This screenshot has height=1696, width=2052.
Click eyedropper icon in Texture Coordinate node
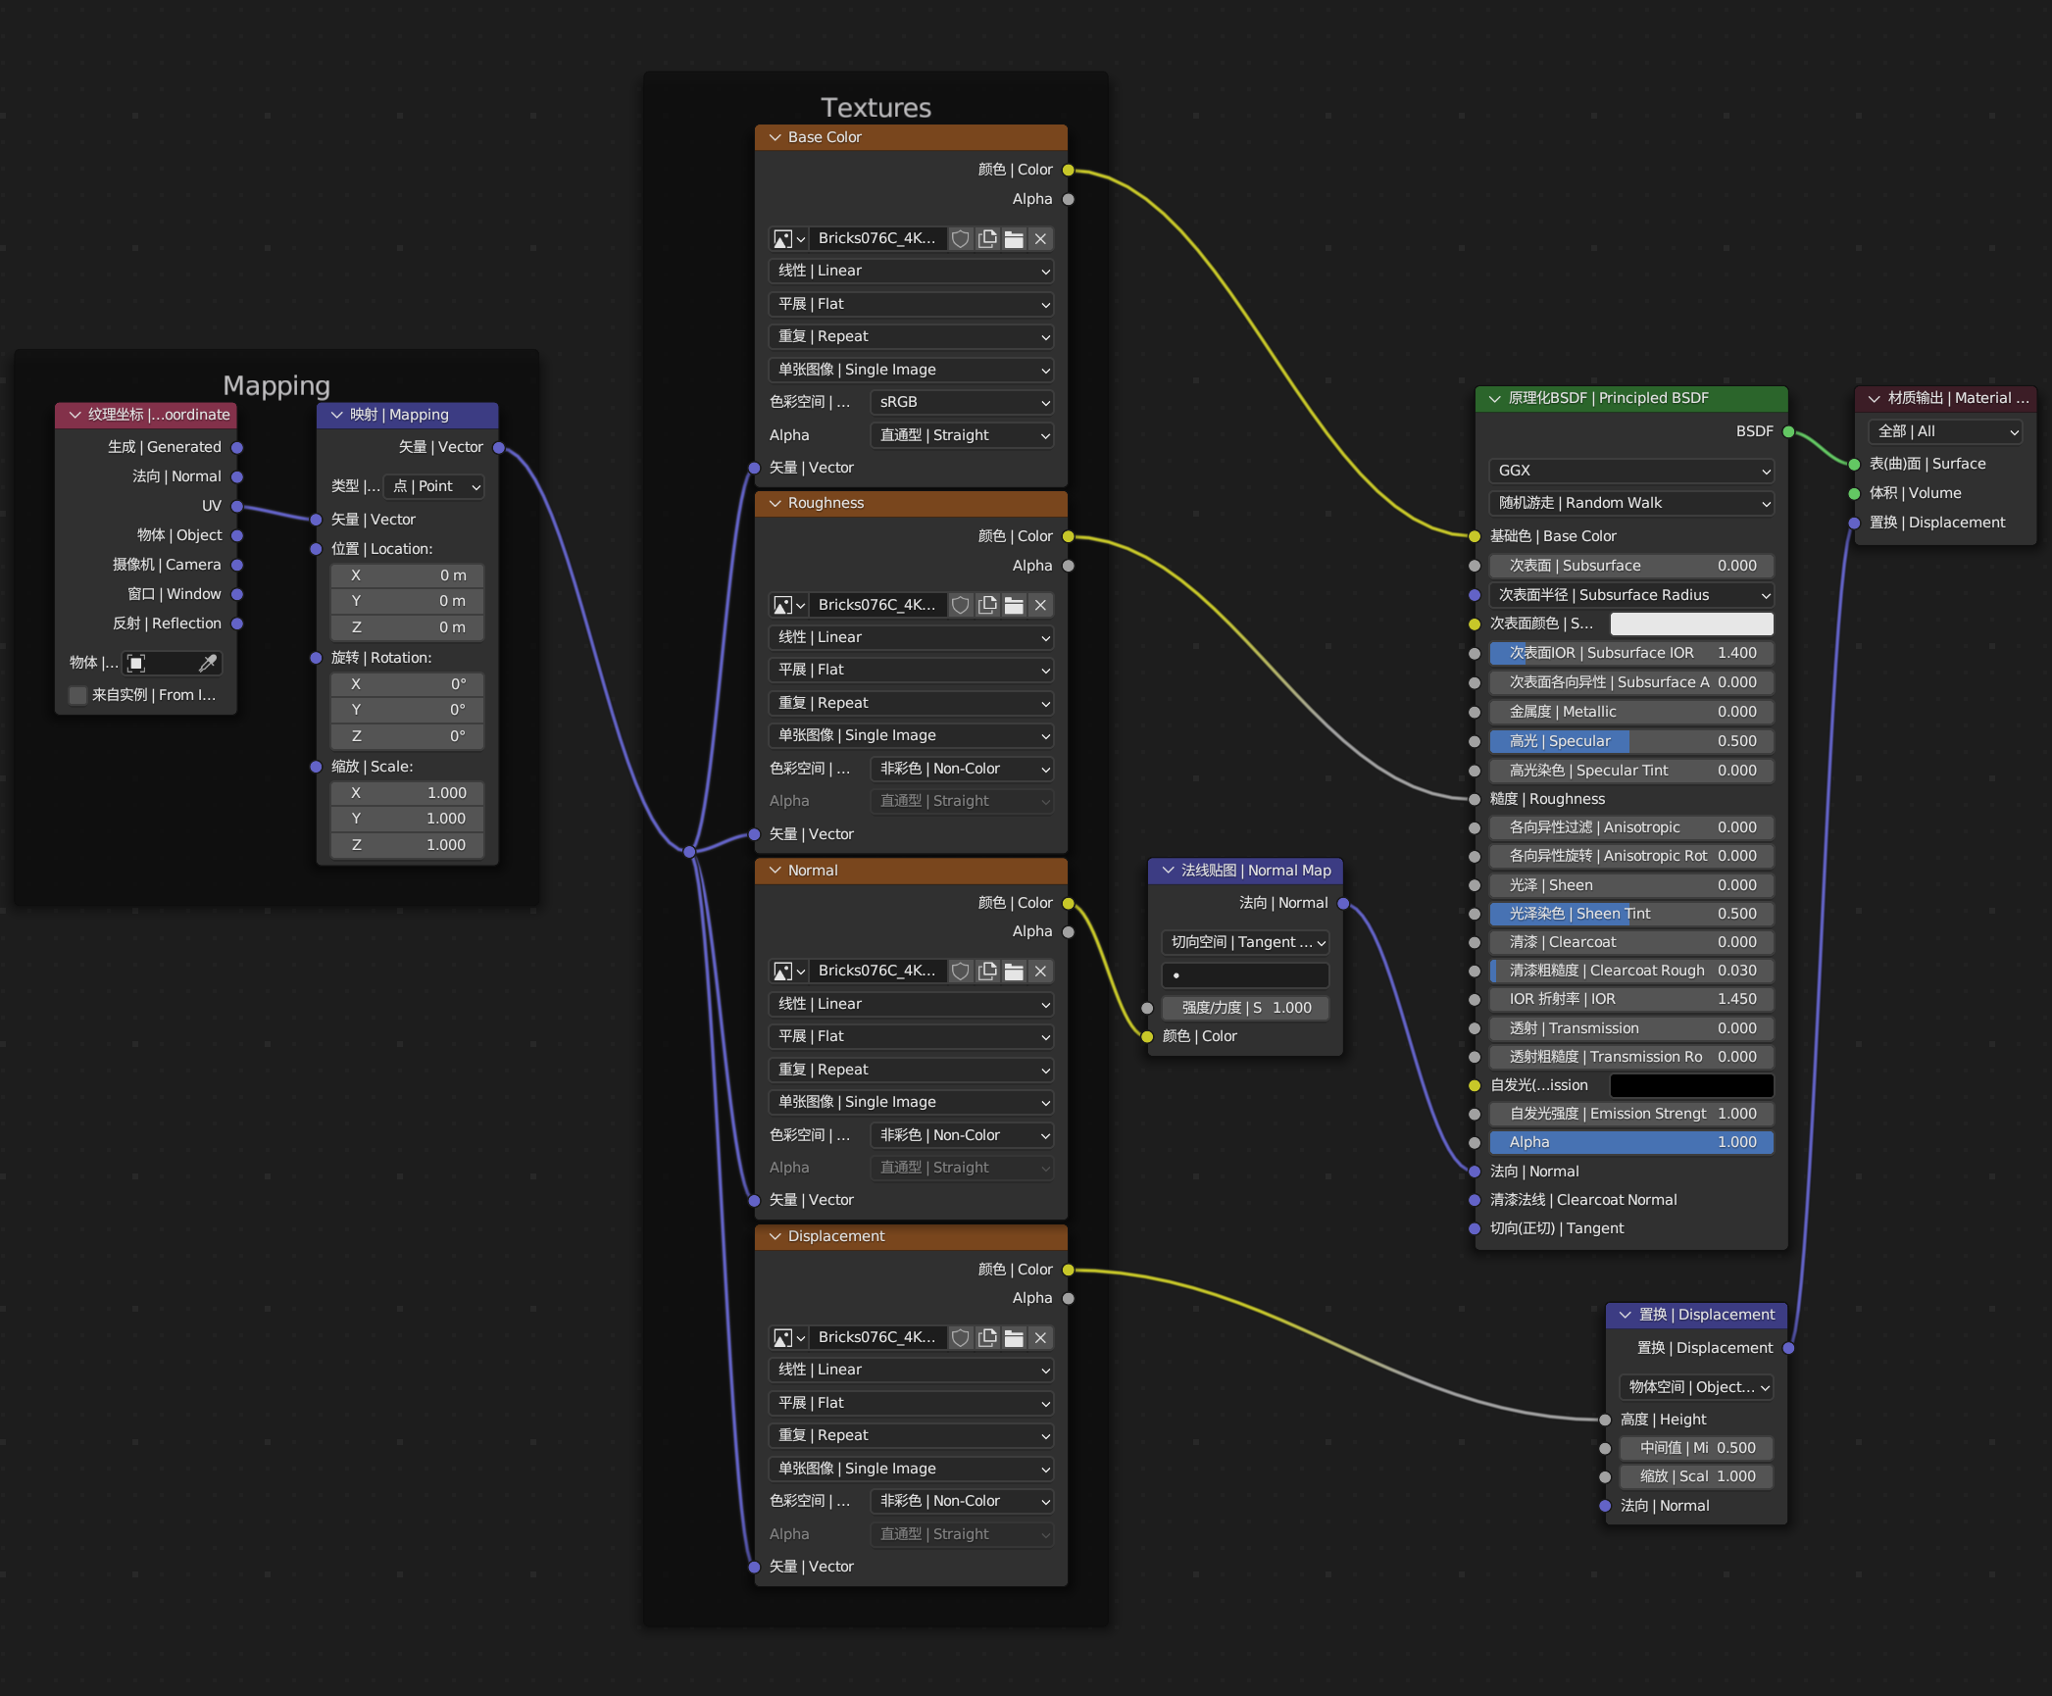click(208, 664)
